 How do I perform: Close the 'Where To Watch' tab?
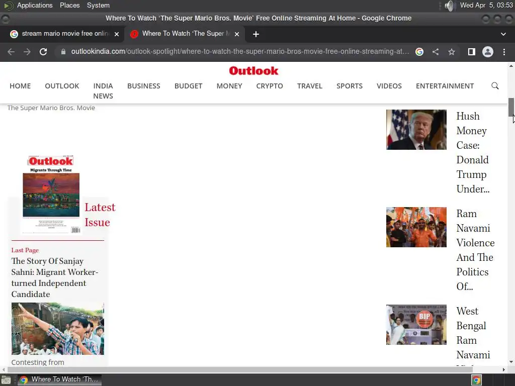click(237, 34)
